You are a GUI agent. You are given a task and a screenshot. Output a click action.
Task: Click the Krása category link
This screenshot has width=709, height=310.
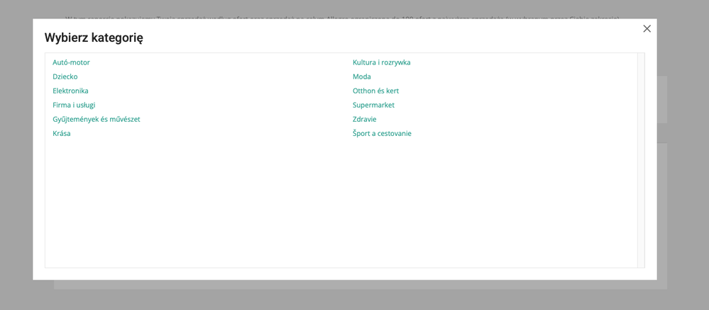point(62,133)
